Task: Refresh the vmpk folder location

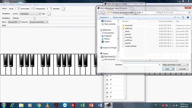Action: coord(160,13)
